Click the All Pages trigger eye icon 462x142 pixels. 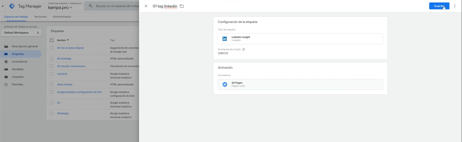225,84
